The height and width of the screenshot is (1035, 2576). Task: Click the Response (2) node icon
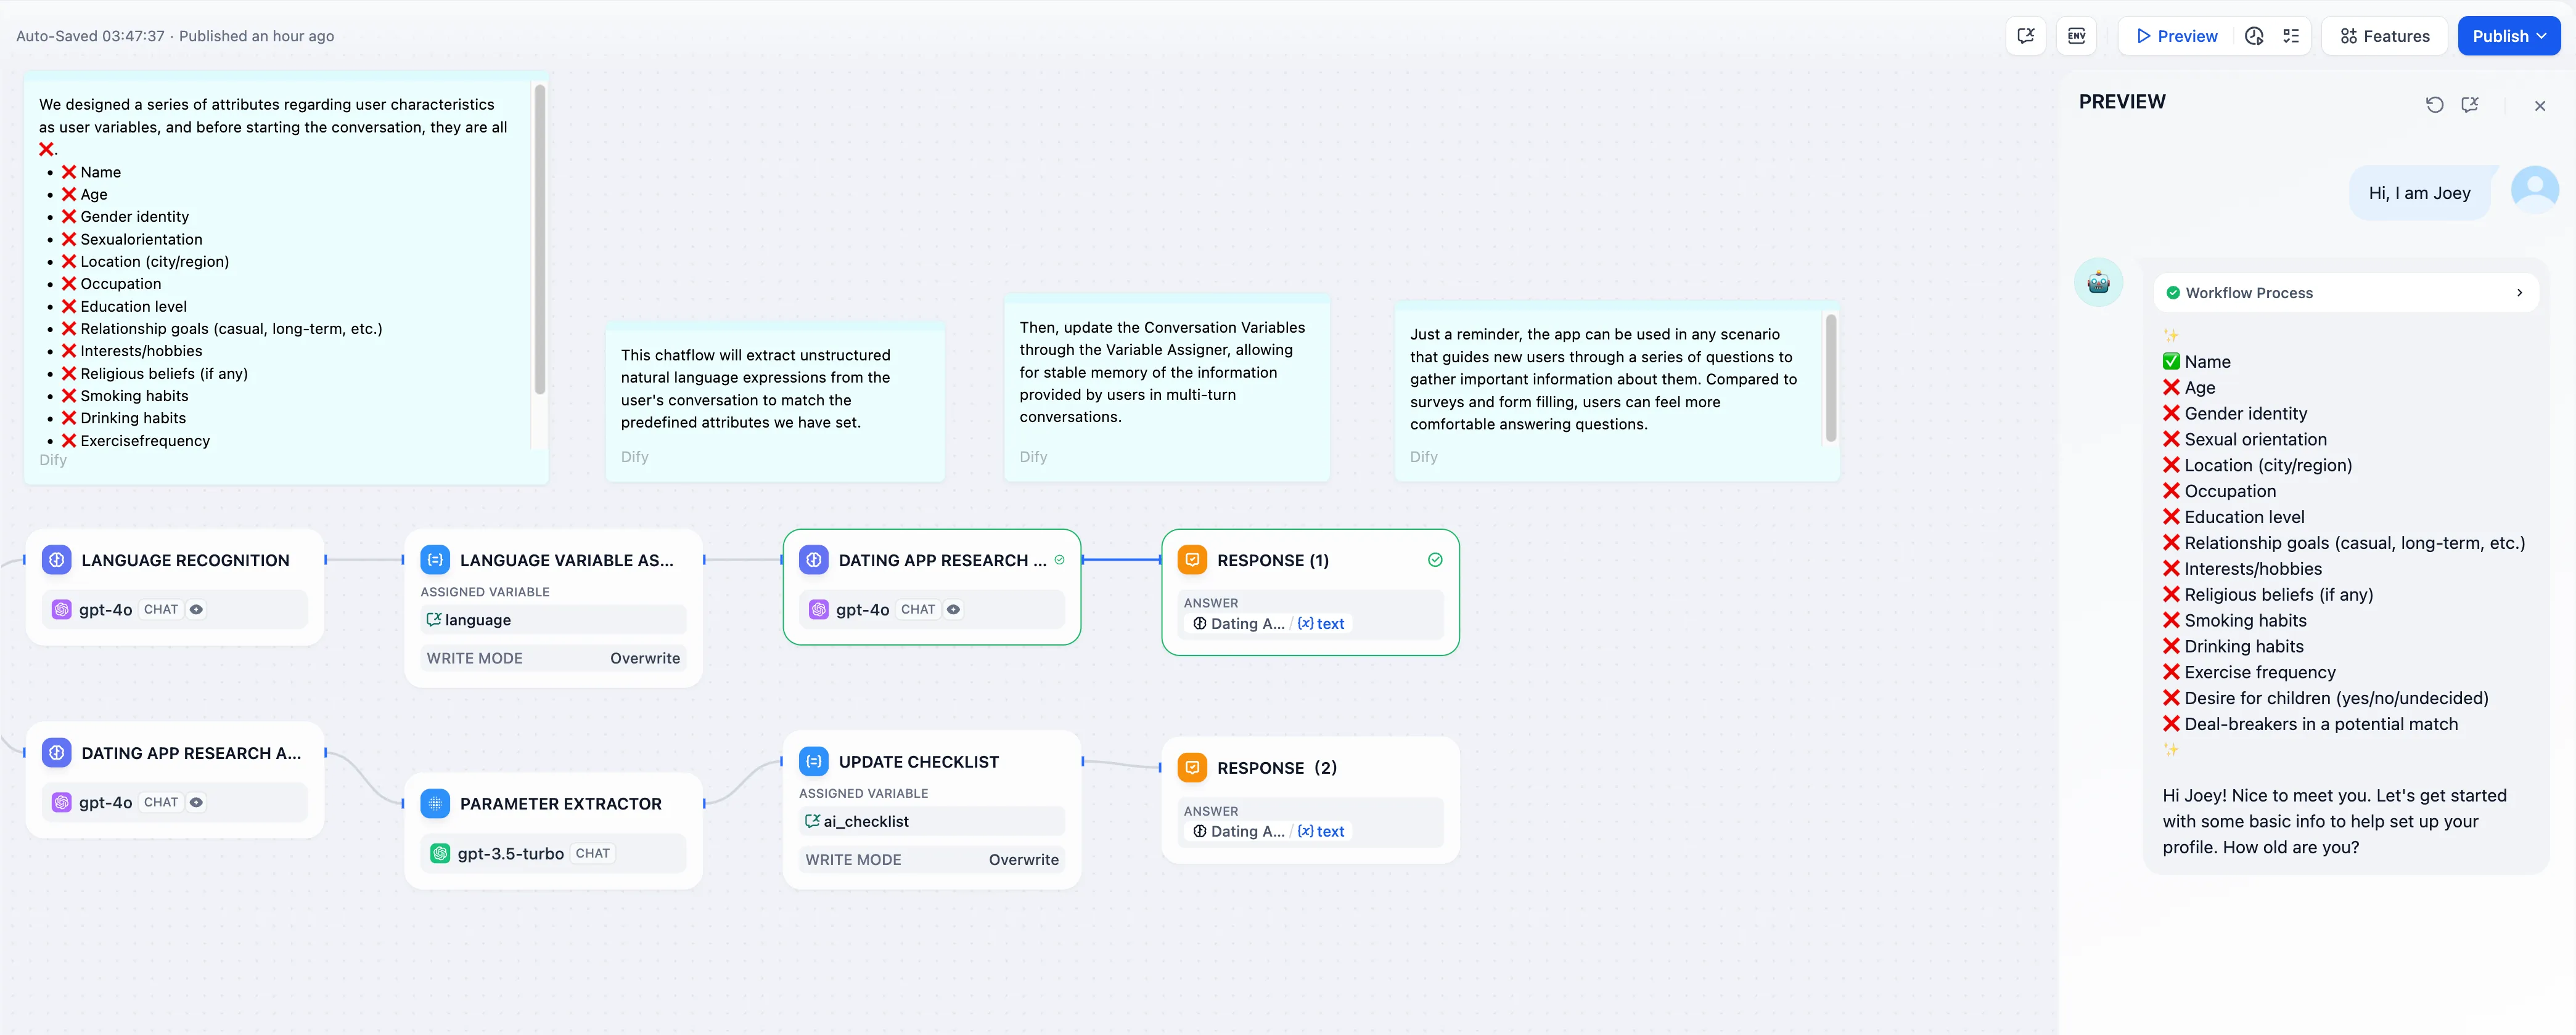(1192, 767)
